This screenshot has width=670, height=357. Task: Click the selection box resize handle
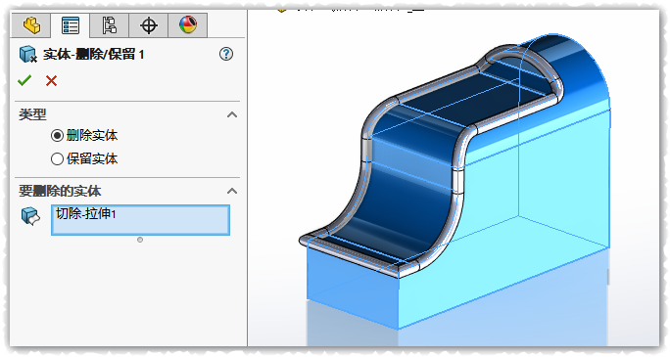click(x=140, y=240)
